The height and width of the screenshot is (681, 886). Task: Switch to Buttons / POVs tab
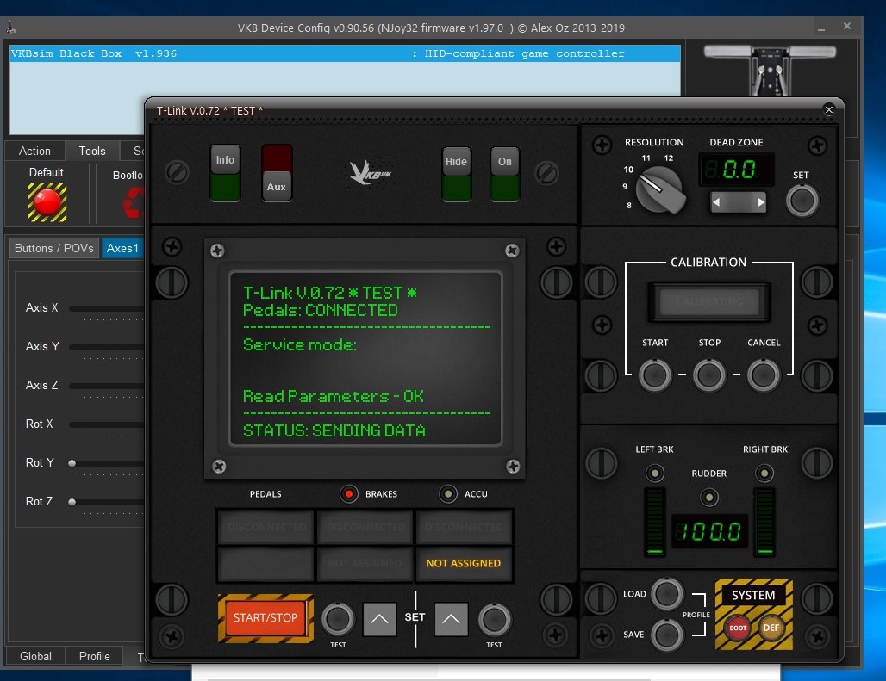(53, 248)
